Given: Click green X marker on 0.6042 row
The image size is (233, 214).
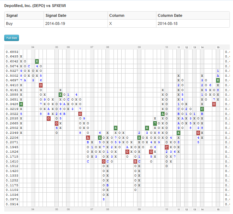Looking at the screenshot, I should pyautogui.click(x=37, y=61).
